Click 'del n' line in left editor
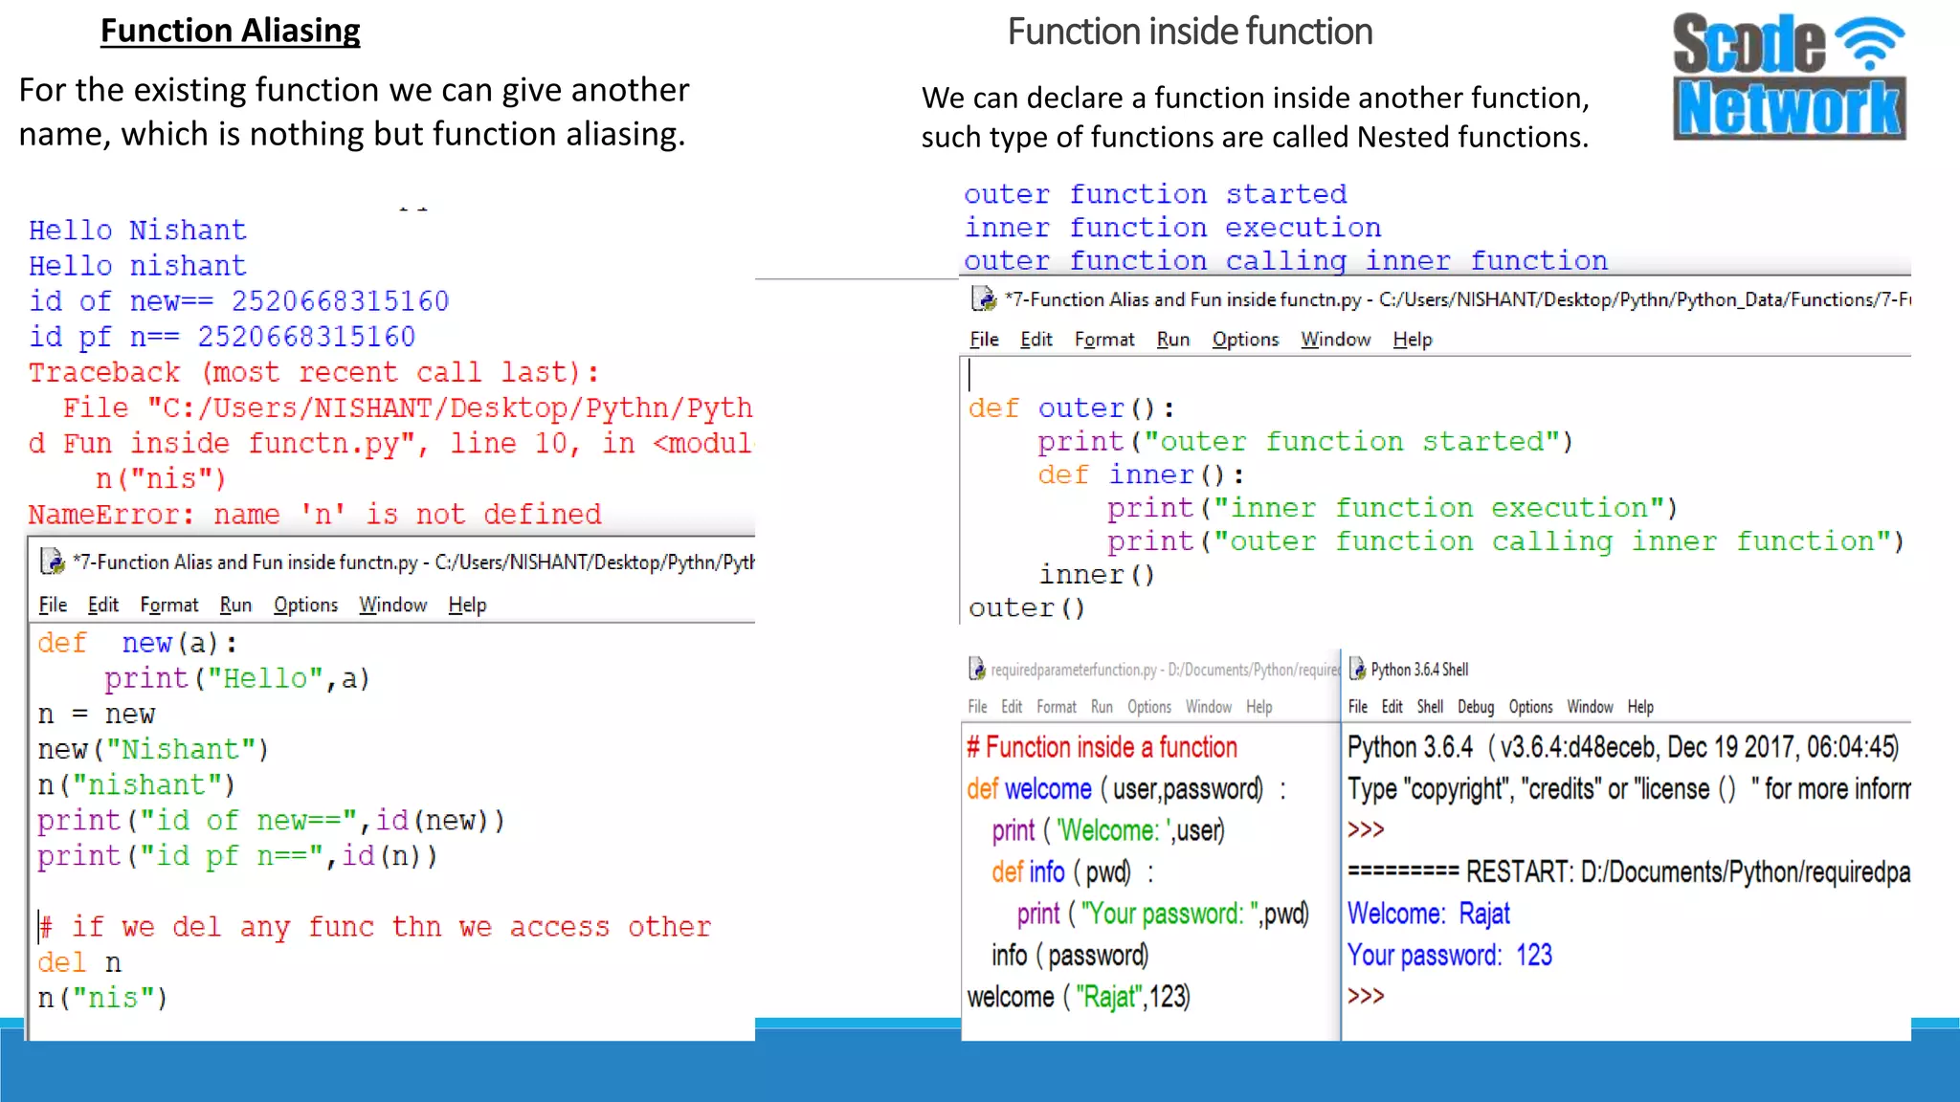The height and width of the screenshot is (1102, 1960). (79, 962)
